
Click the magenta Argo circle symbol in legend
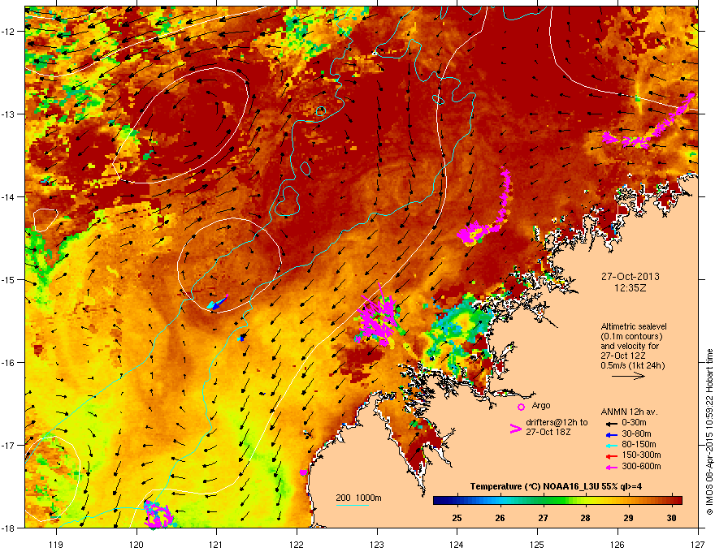click(x=521, y=407)
